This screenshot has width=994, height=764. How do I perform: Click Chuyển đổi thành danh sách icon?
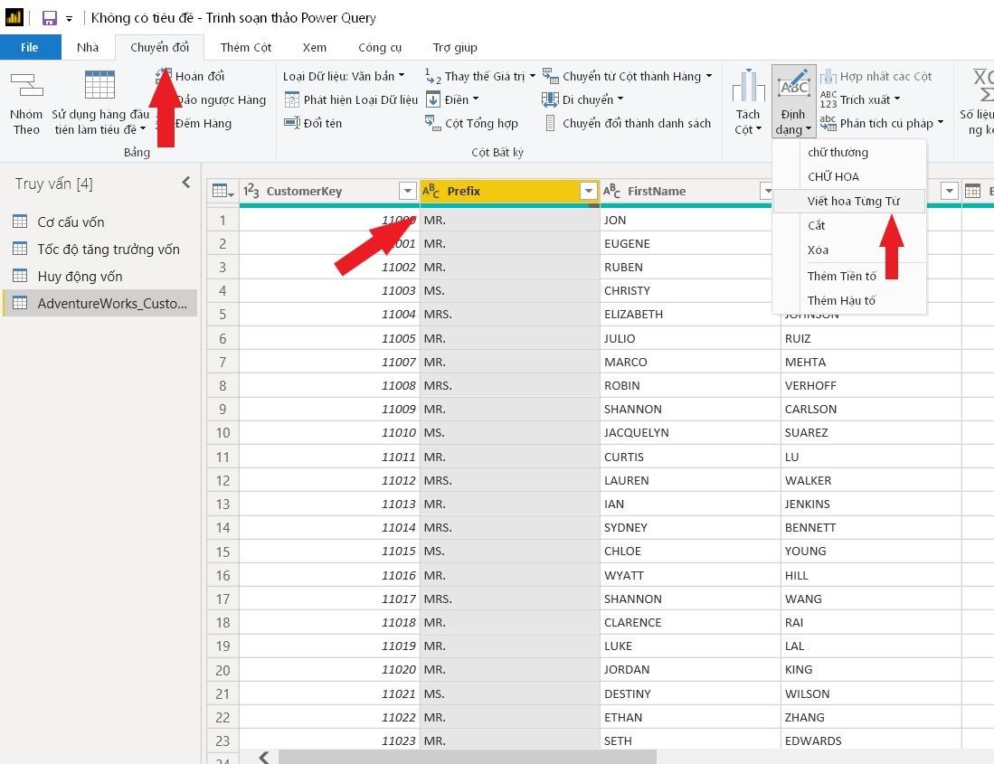click(x=551, y=124)
